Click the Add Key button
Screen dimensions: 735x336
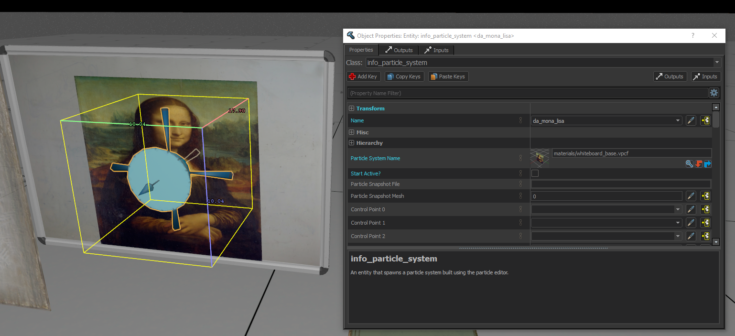pos(363,76)
